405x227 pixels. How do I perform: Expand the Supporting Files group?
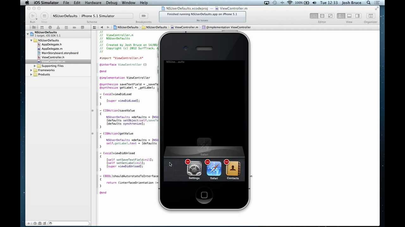coord(35,66)
